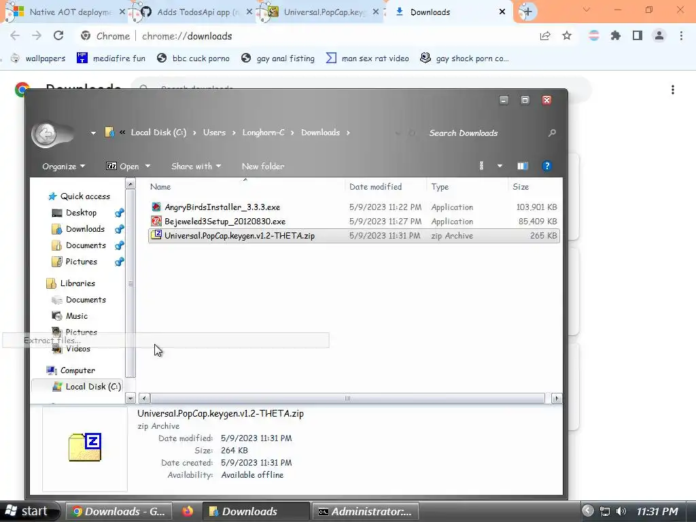
Task: Open Chrome three-dot menu
Action: point(681,35)
